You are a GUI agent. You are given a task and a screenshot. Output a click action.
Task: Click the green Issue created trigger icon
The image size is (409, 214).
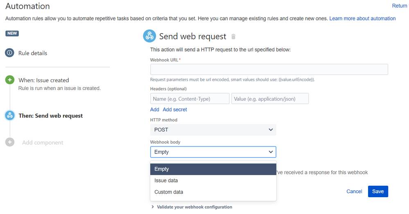[x=10, y=80]
